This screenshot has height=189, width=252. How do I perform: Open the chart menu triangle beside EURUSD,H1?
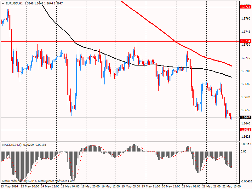click(x=3, y=3)
